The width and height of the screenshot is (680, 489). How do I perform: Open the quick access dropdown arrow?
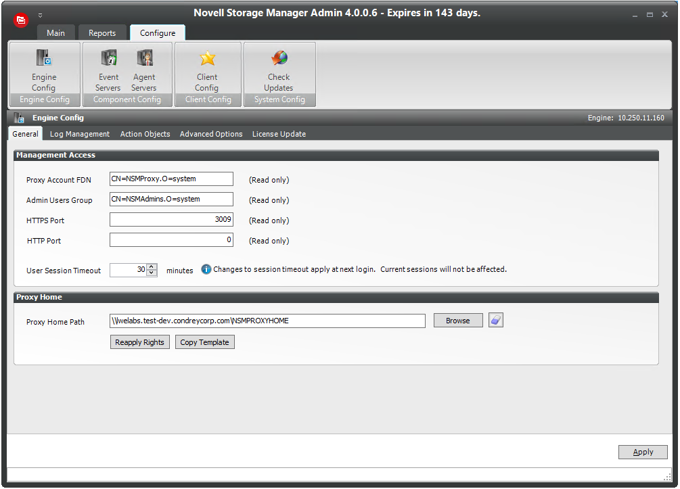(x=40, y=15)
